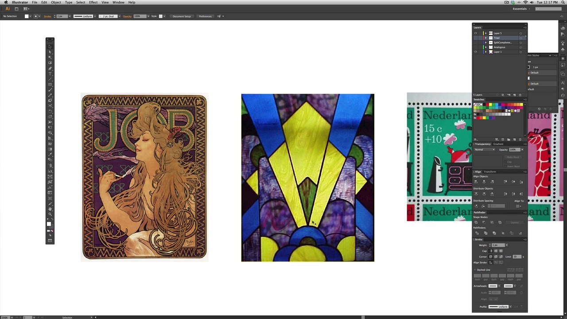Open the Arrange Documents icon
Image resolution: width=567 pixels, height=319 pixels.
pos(26,9)
